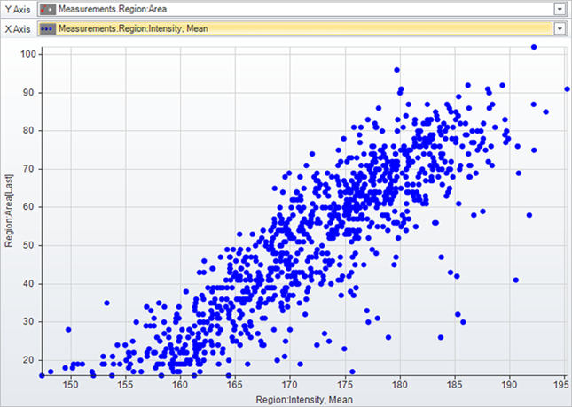The image size is (572, 407).
Task: Click the icon beside Measurements.Region:Area
Action: click(48, 9)
